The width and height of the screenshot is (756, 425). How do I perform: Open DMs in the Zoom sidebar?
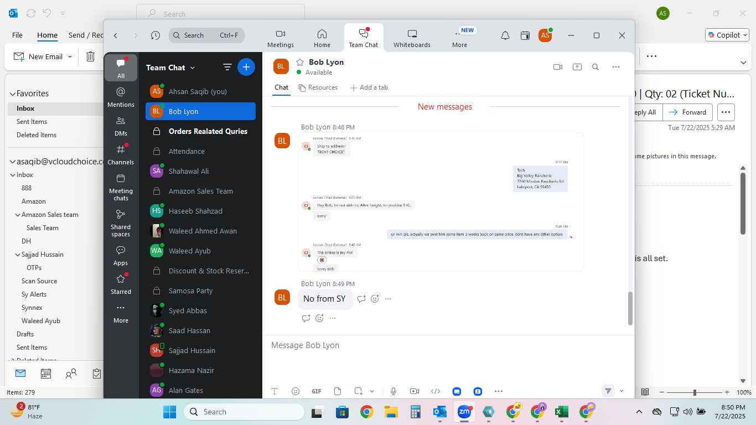pos(121,126)
